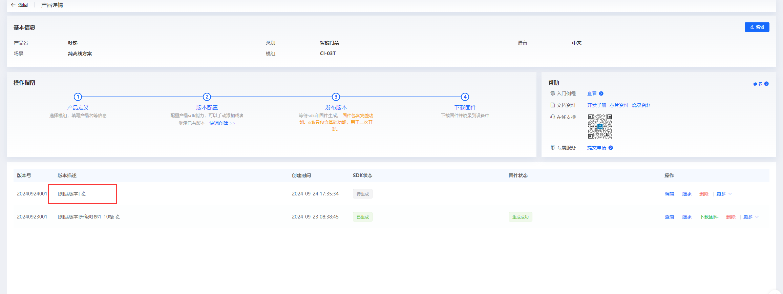783x294 pixels.
Task: Open the 开发手册 documentation link
Action: 596,105
